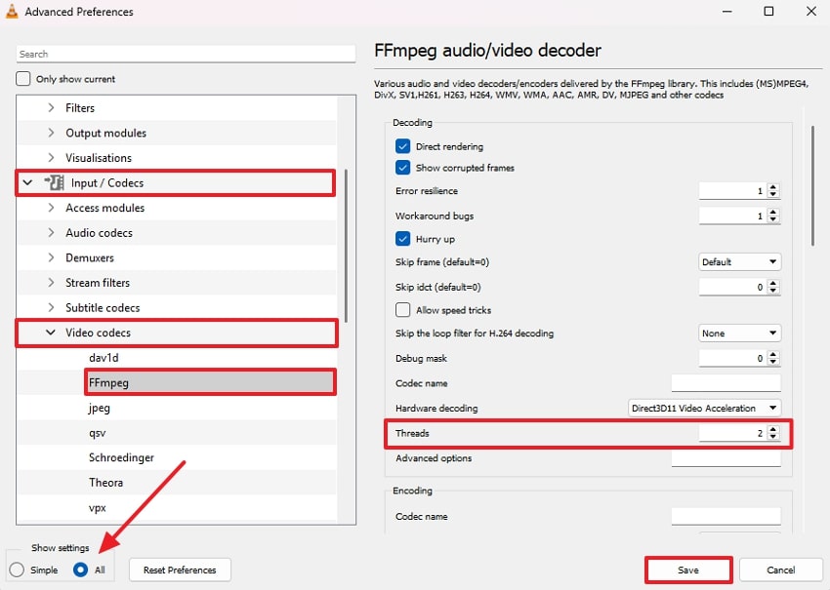Expand the Visualisations node
830x590 pixels.
[x=51, y=158]
